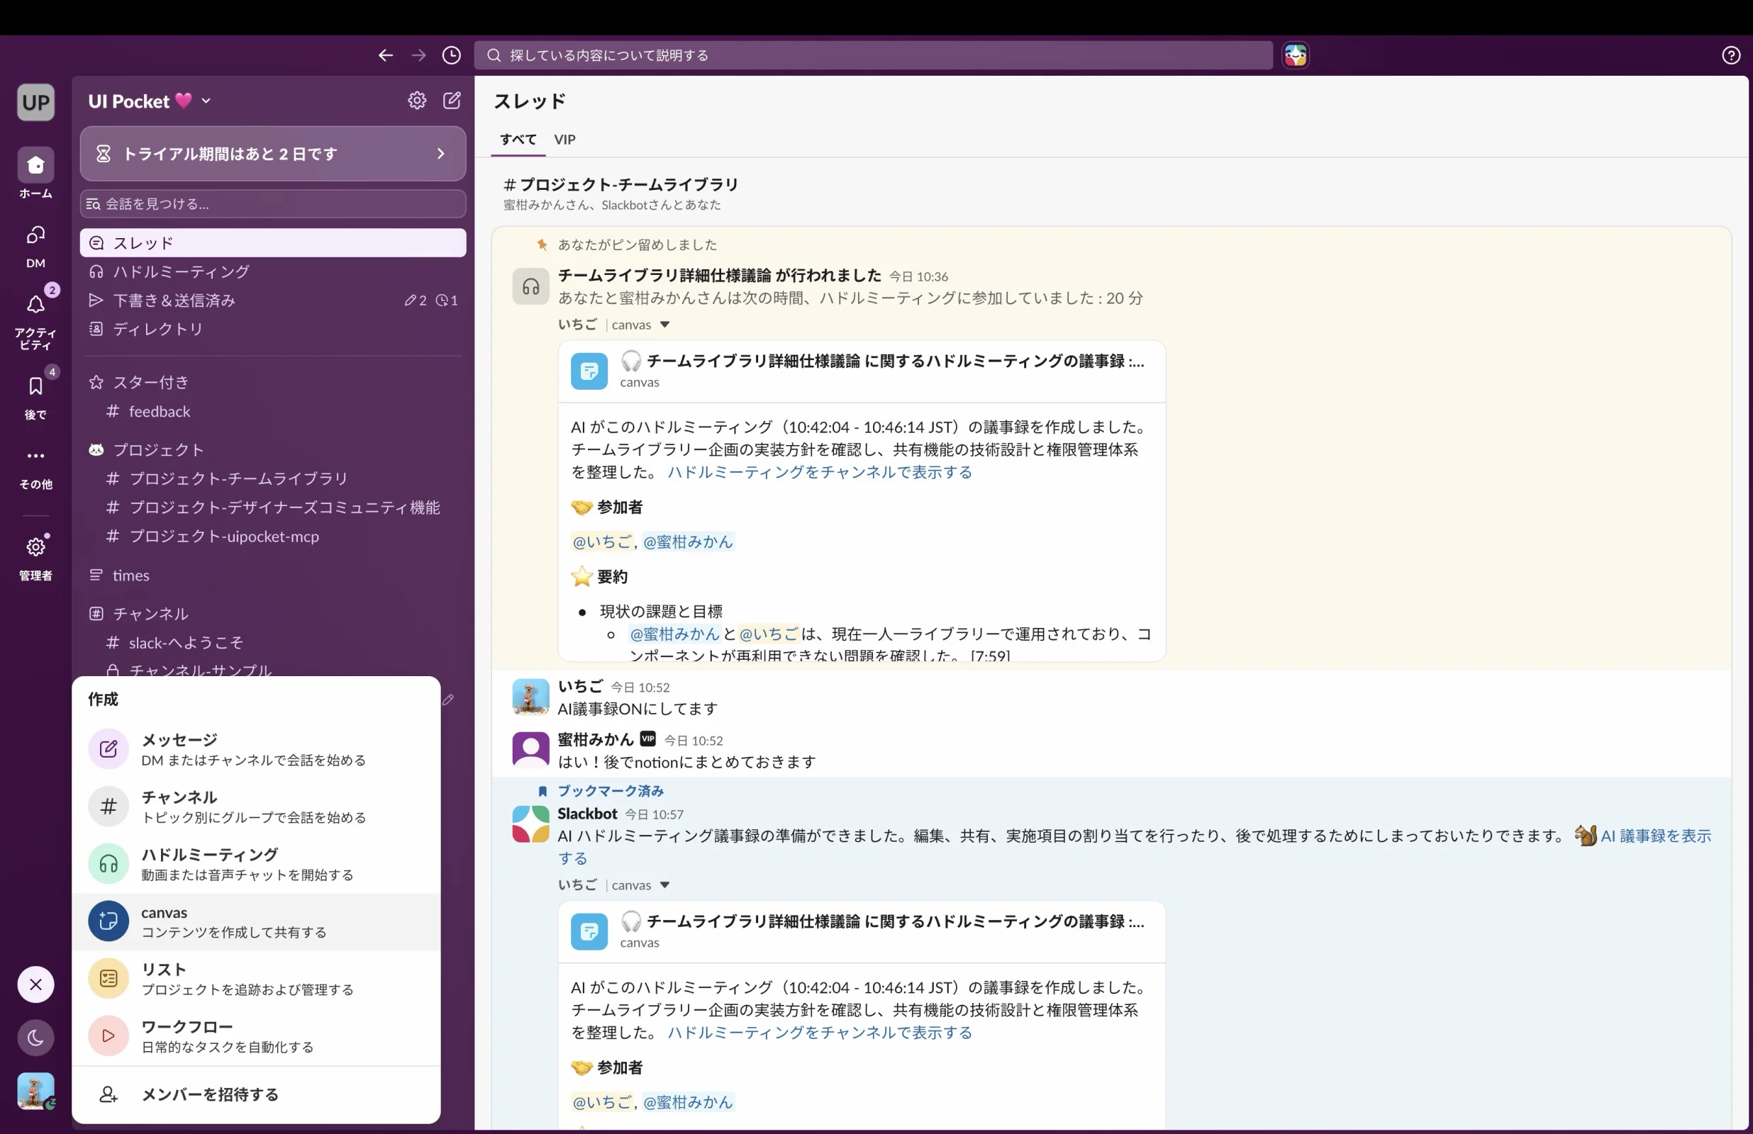This screenshot has height=1134, width=1753.
Task: Toggle dark mode moon icon
Action: click(x=35, y=1038)
